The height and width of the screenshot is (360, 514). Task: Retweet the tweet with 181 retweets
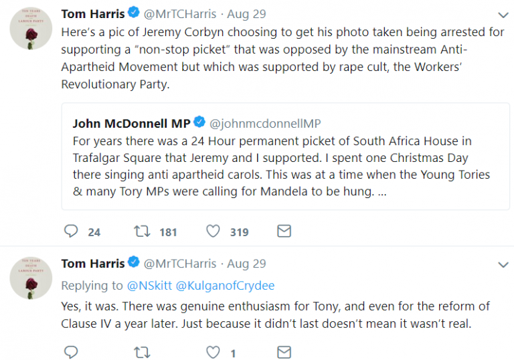point(142,232)
